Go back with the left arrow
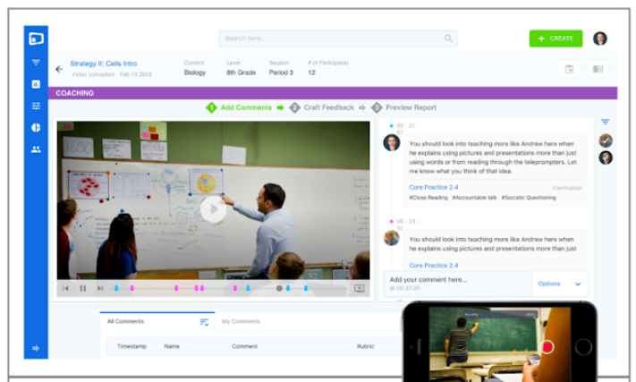The width and height of the screenshot is (636, 382). pos(59,69)
